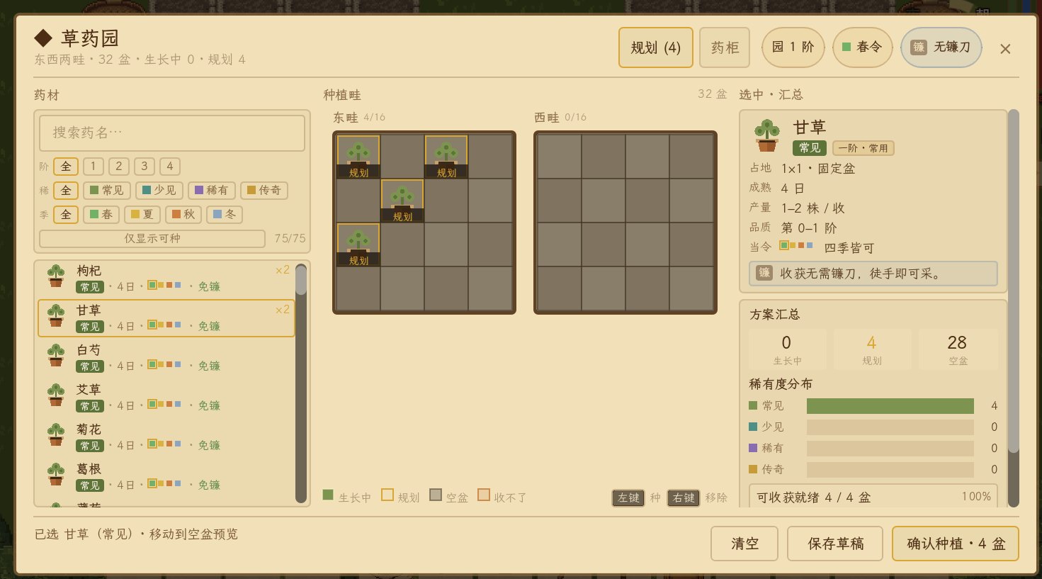Image resolution: width=1042 pixels, height=579 pixels.
Task: Select the 菊花 herb plant icon
Action: point(56,434)
